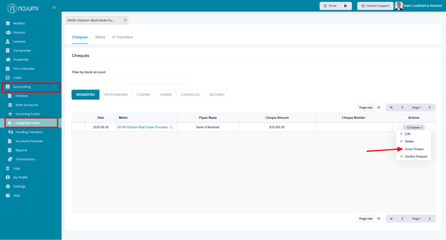Screen dimensions: 446x240
Task: Switch to Cheques tab
Action: [x=80, y=37]
